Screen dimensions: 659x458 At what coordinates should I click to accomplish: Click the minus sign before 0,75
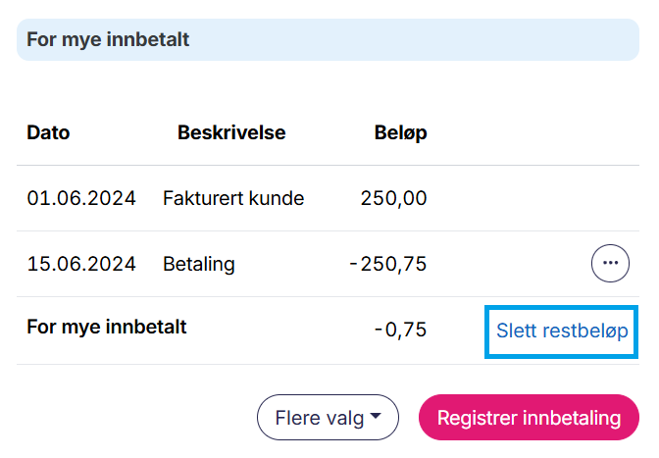pos(379,330)
